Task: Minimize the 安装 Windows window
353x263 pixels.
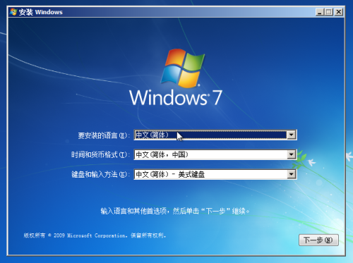Action: click(319, 12)
